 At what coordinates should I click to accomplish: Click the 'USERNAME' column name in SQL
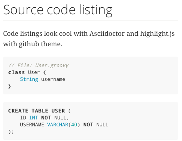[x=32, y=125]
